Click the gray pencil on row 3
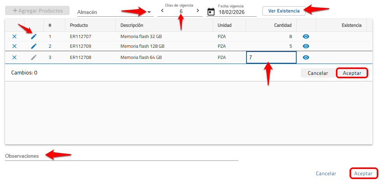 click(34, 57)
